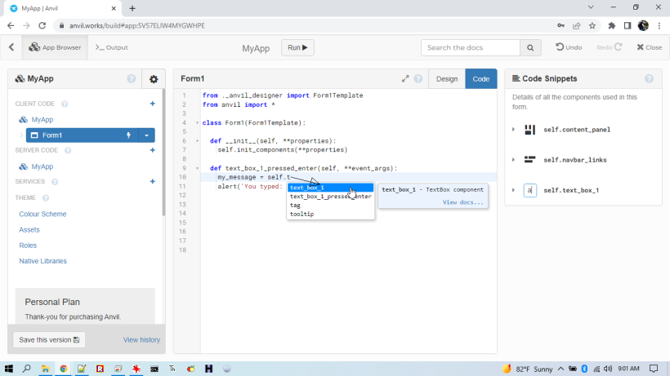
Task: Open the Form1 dropdown menu arrow
Action: click(146, 135)
